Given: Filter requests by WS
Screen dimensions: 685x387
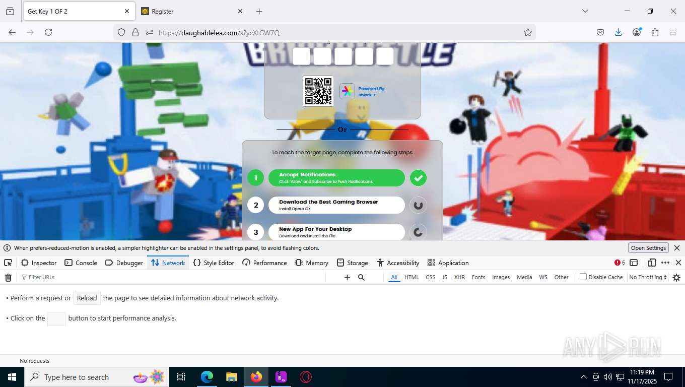Looking at the screenshot, I should click(543, 277).
